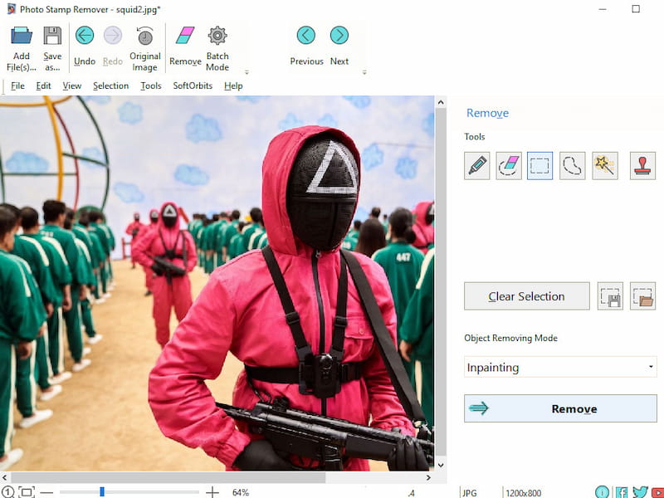
Task: Expand the navigation toolbar overflow arrow
Action: coord(364,72)
